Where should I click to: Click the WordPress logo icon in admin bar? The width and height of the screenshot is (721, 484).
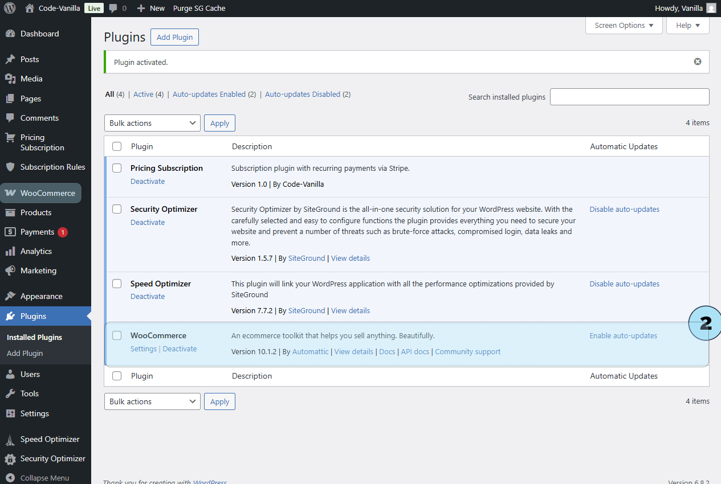coord(10,8)
